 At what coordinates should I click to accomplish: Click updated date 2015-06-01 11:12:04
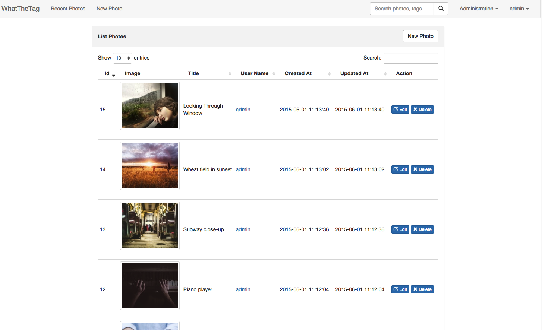360,289
